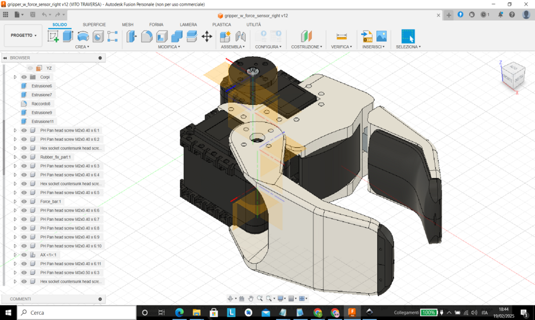Viewport: 535px width, 320px height.
Task: Select the Extrude tool in toolbar
Action: 68,37
